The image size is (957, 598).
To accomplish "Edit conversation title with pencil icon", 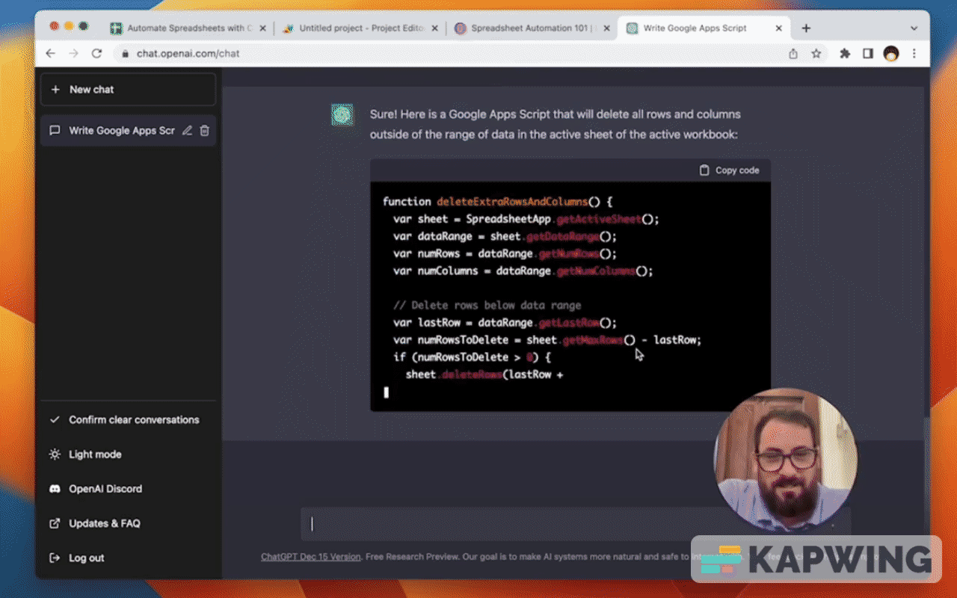I will point(187,131).
